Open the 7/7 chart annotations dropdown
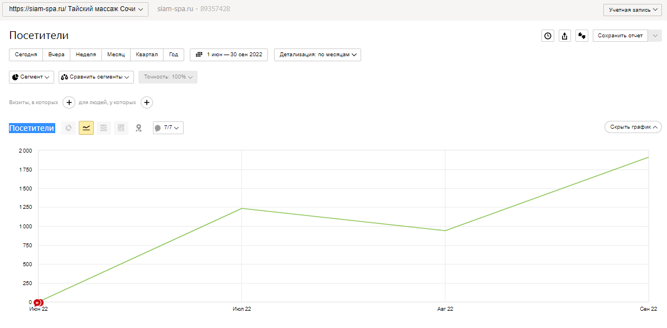This screenshot has height=328, width=667. [x=168, y=128]
